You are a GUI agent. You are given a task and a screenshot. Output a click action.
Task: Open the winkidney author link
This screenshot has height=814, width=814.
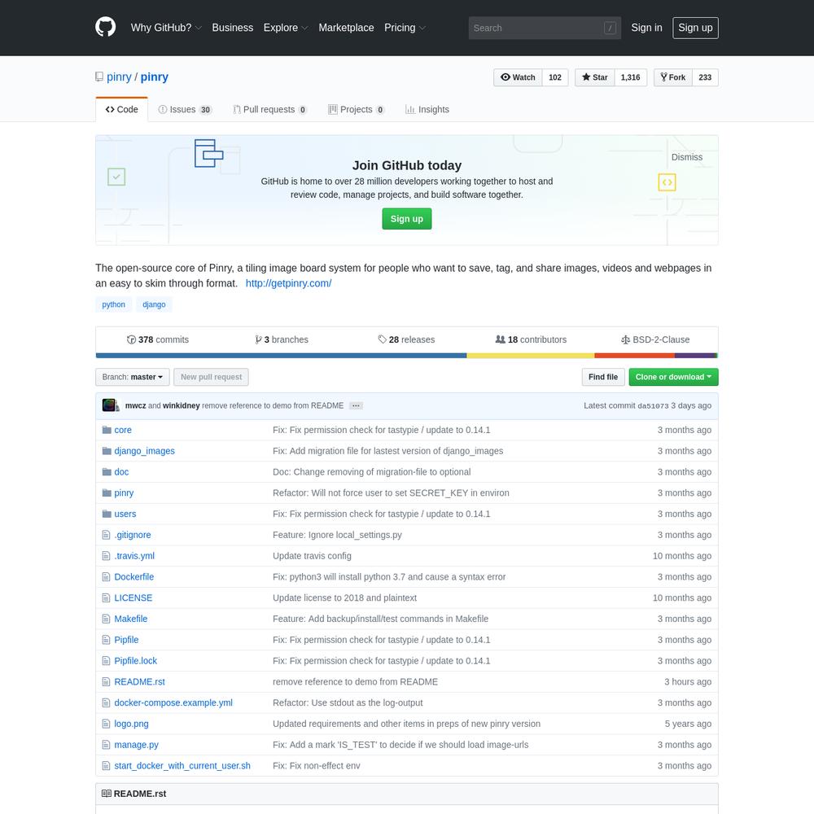coord(181,405)
